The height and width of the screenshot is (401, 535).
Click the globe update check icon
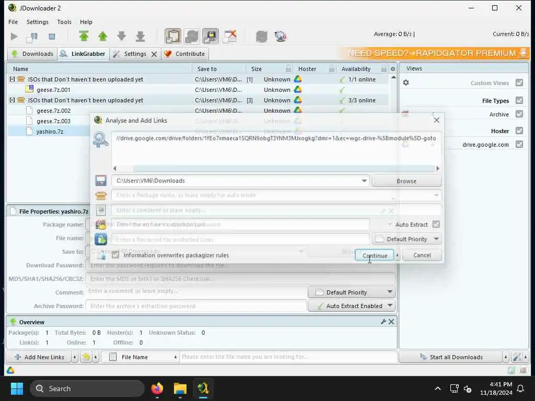(281, 36)
